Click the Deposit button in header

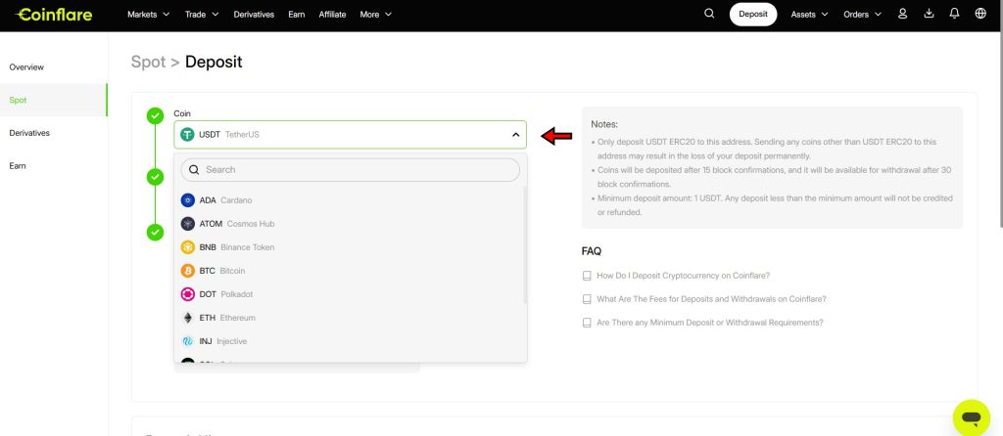point(752,15)
